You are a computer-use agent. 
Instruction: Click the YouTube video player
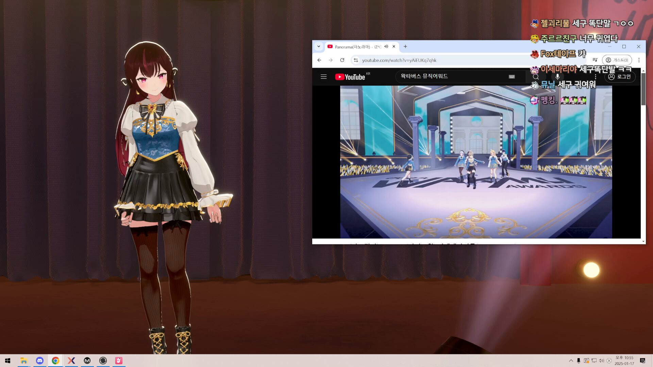[476, 162]
